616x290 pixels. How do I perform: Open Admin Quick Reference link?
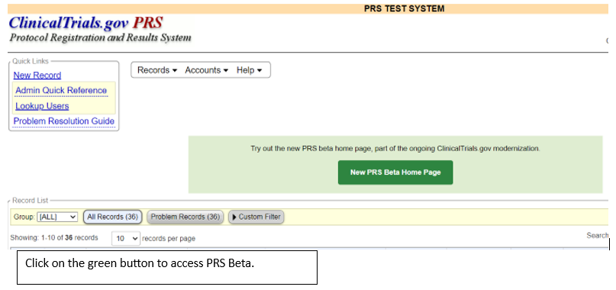pos(61,90)
